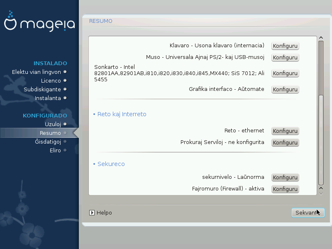Select the Resumo step in sidebar
The height and width of the screenshot is (249, 332).
click(x=50, y=133)
